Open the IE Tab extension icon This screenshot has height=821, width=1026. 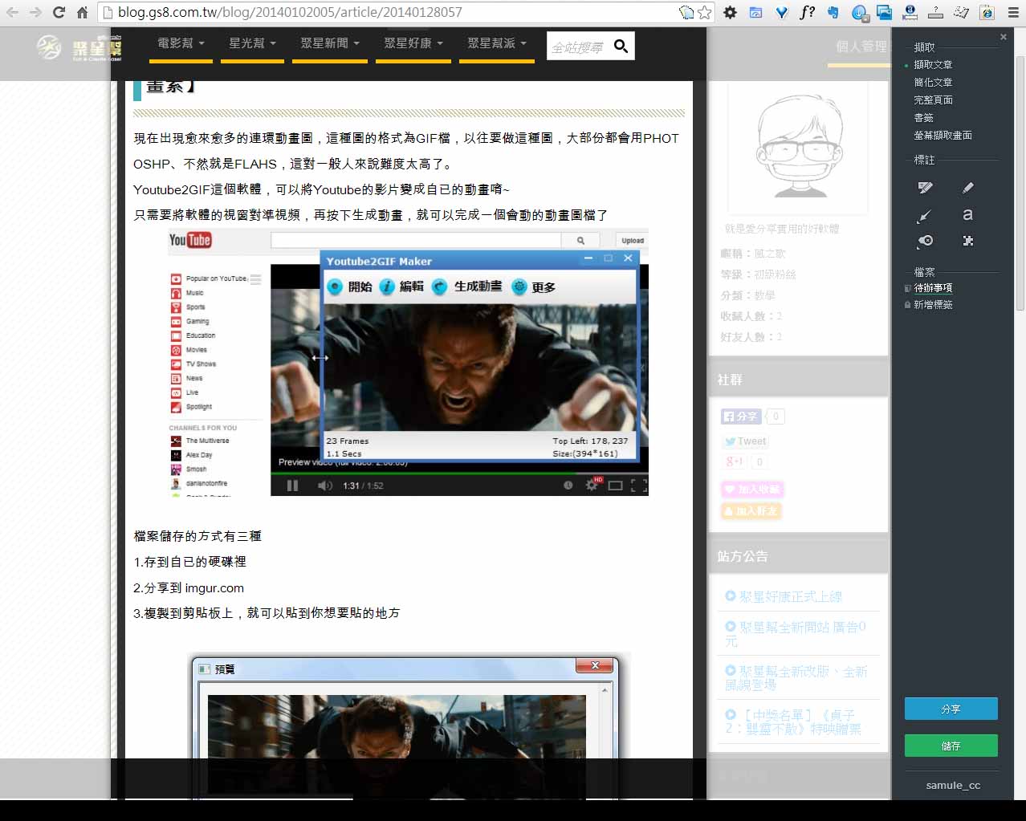[987, 12]
